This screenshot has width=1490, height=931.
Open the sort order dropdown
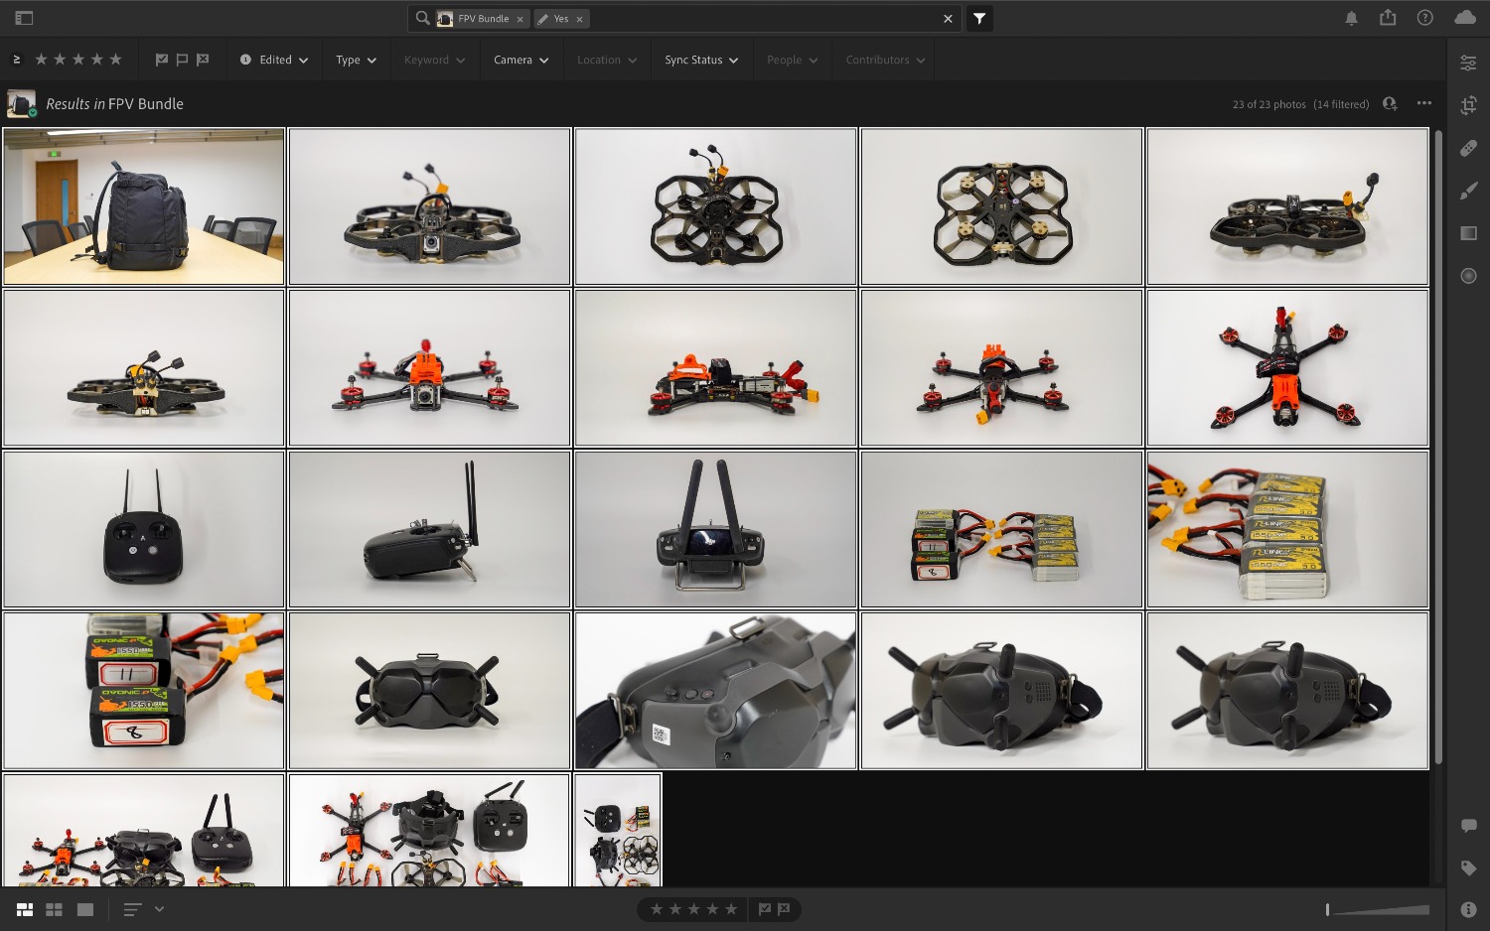(x=143, y=909)
